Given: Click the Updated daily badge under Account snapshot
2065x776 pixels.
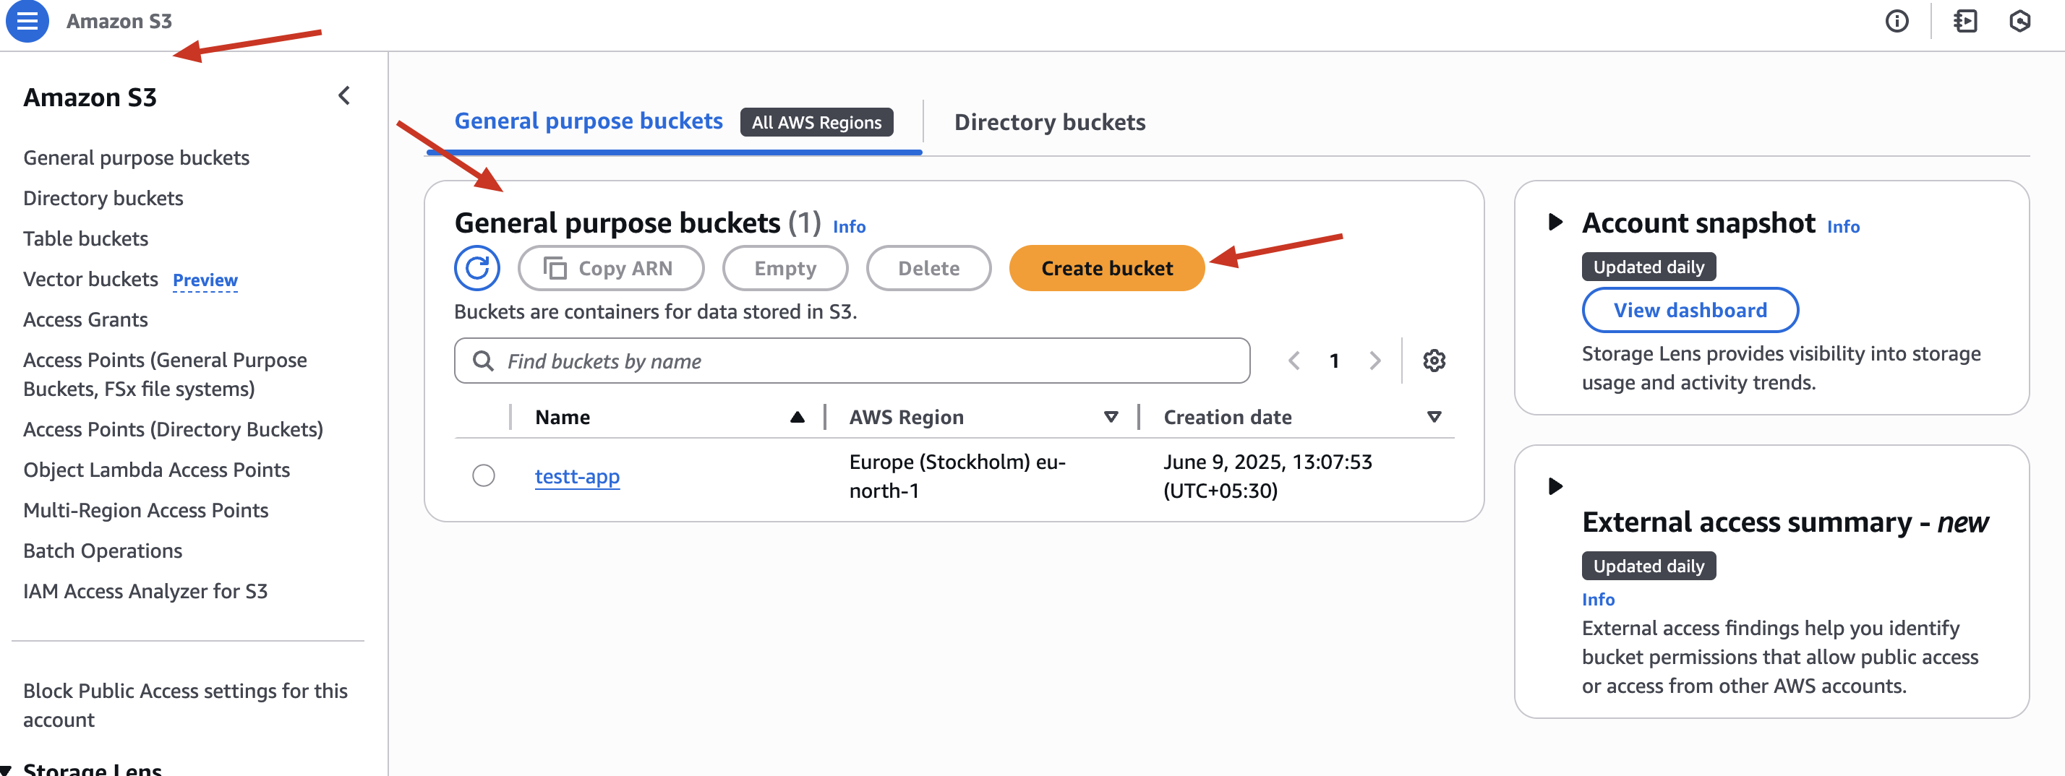Looking at the screenshot, I should click(1648, 267).
